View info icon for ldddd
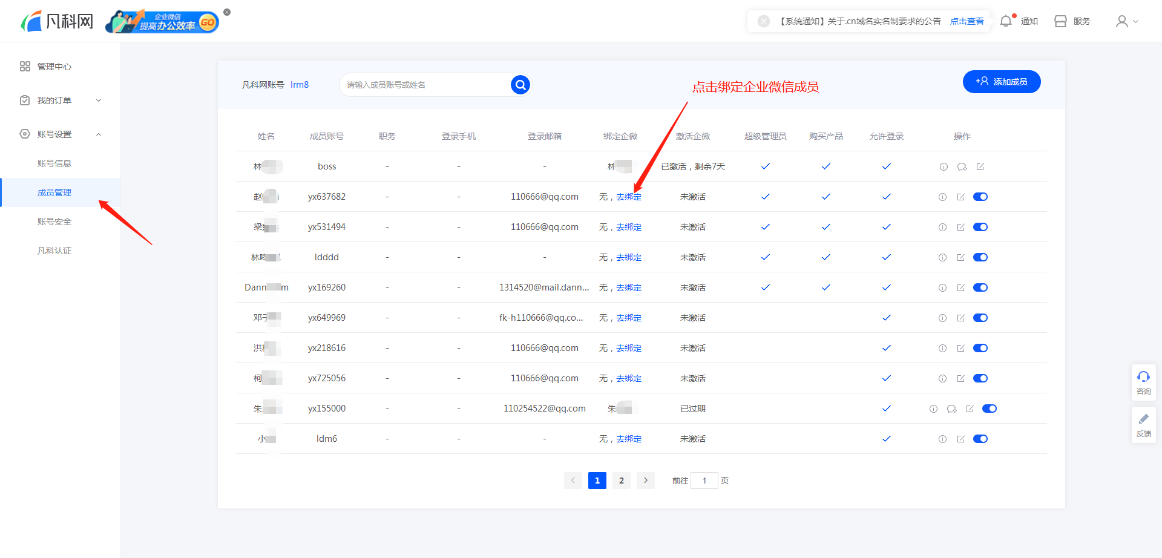 coord(942,257)
